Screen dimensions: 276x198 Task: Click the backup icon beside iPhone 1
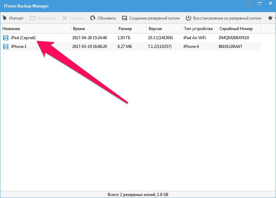tap(6, 47)
